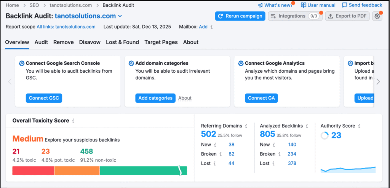Click info icon next to Analyzed Backlinks Lost
This screenshot has width=390, height=188.
click(274, 164)
